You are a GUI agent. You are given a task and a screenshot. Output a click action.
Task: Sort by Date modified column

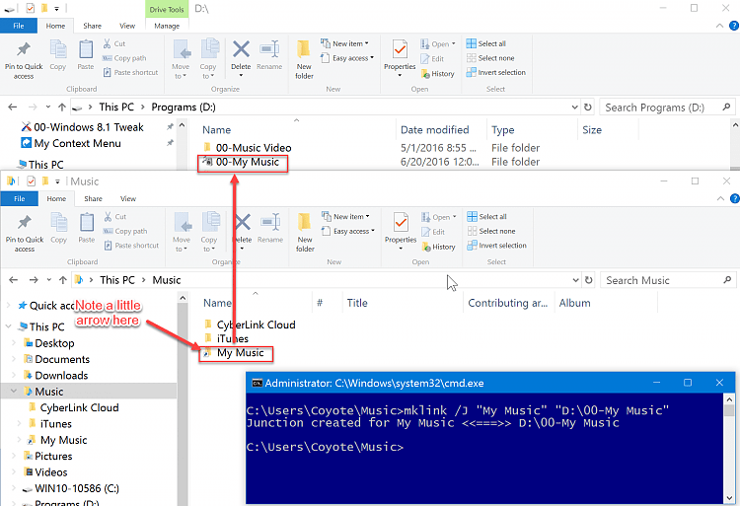pyautogui.click(x=435, y=129)
